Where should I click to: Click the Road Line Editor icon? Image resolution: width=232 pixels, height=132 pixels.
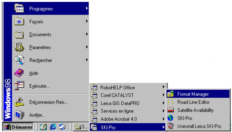tap(170, 102)
